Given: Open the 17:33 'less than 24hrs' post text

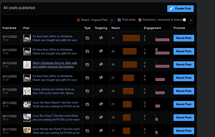Looking at the screenshot, I should [55, 38].
